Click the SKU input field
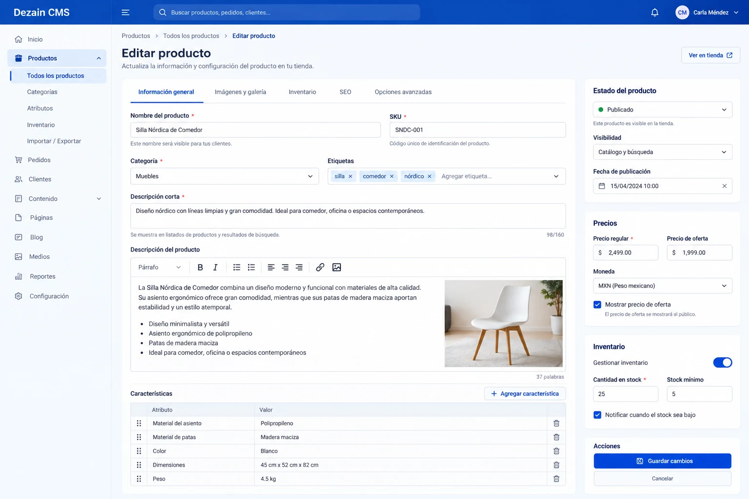749x499 pixels. point(478,130)
